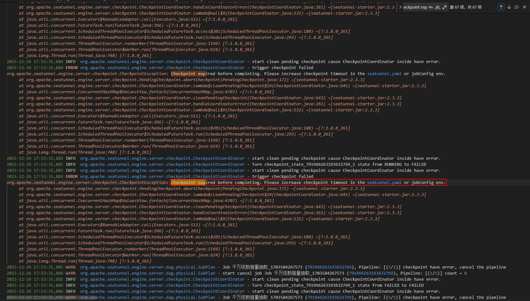This screenshot has width=530, height=301.
Task: Toggle Match Whole Word (ab) option
Action: 438,7
